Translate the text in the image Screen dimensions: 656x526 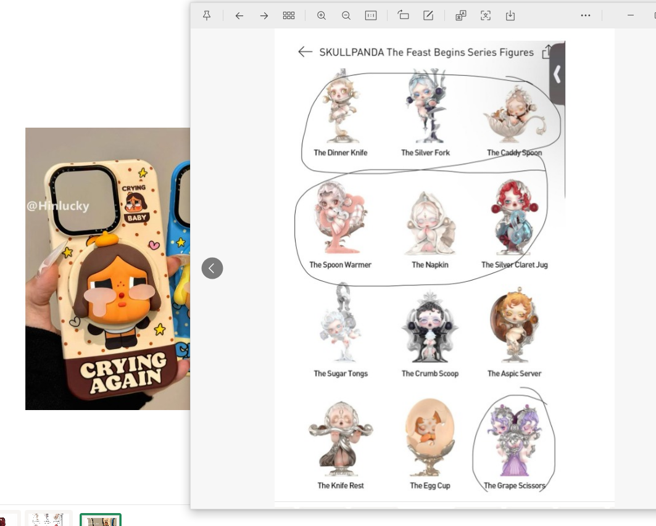point(460,15)
